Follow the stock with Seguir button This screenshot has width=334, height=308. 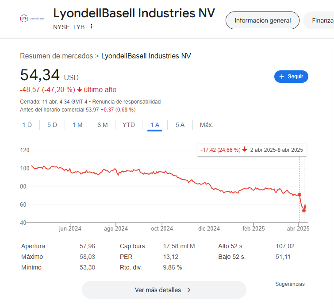[x=291, y=77]
